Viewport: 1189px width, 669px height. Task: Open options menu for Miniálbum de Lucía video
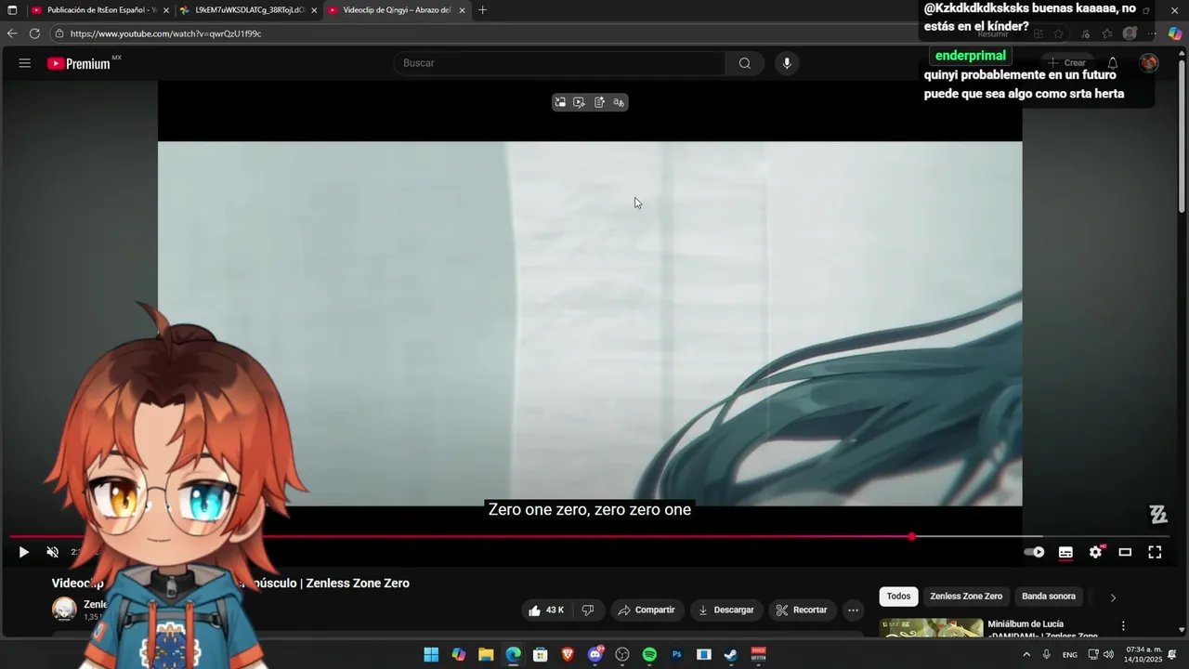tap(1123, 626)
